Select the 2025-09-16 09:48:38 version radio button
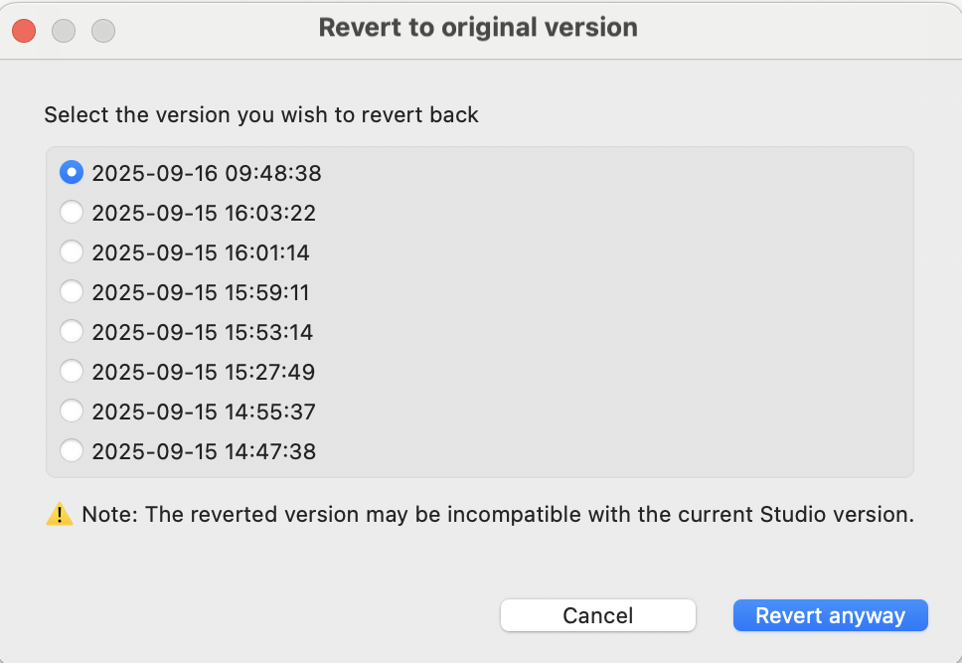This screenshot has height=663, width=962. [x=72, y=173]
